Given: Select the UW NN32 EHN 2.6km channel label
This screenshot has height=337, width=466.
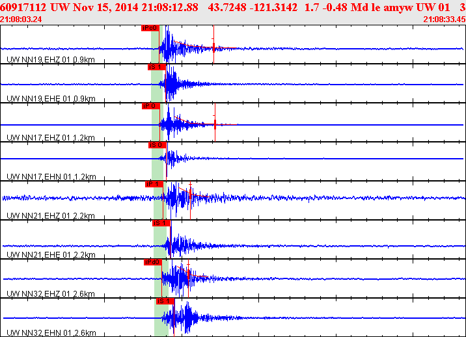Looking at the screenshot, I should click(x=51, y=333).
